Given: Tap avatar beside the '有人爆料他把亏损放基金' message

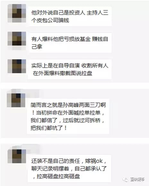Looking at the screenshot, I should point(17,39).
